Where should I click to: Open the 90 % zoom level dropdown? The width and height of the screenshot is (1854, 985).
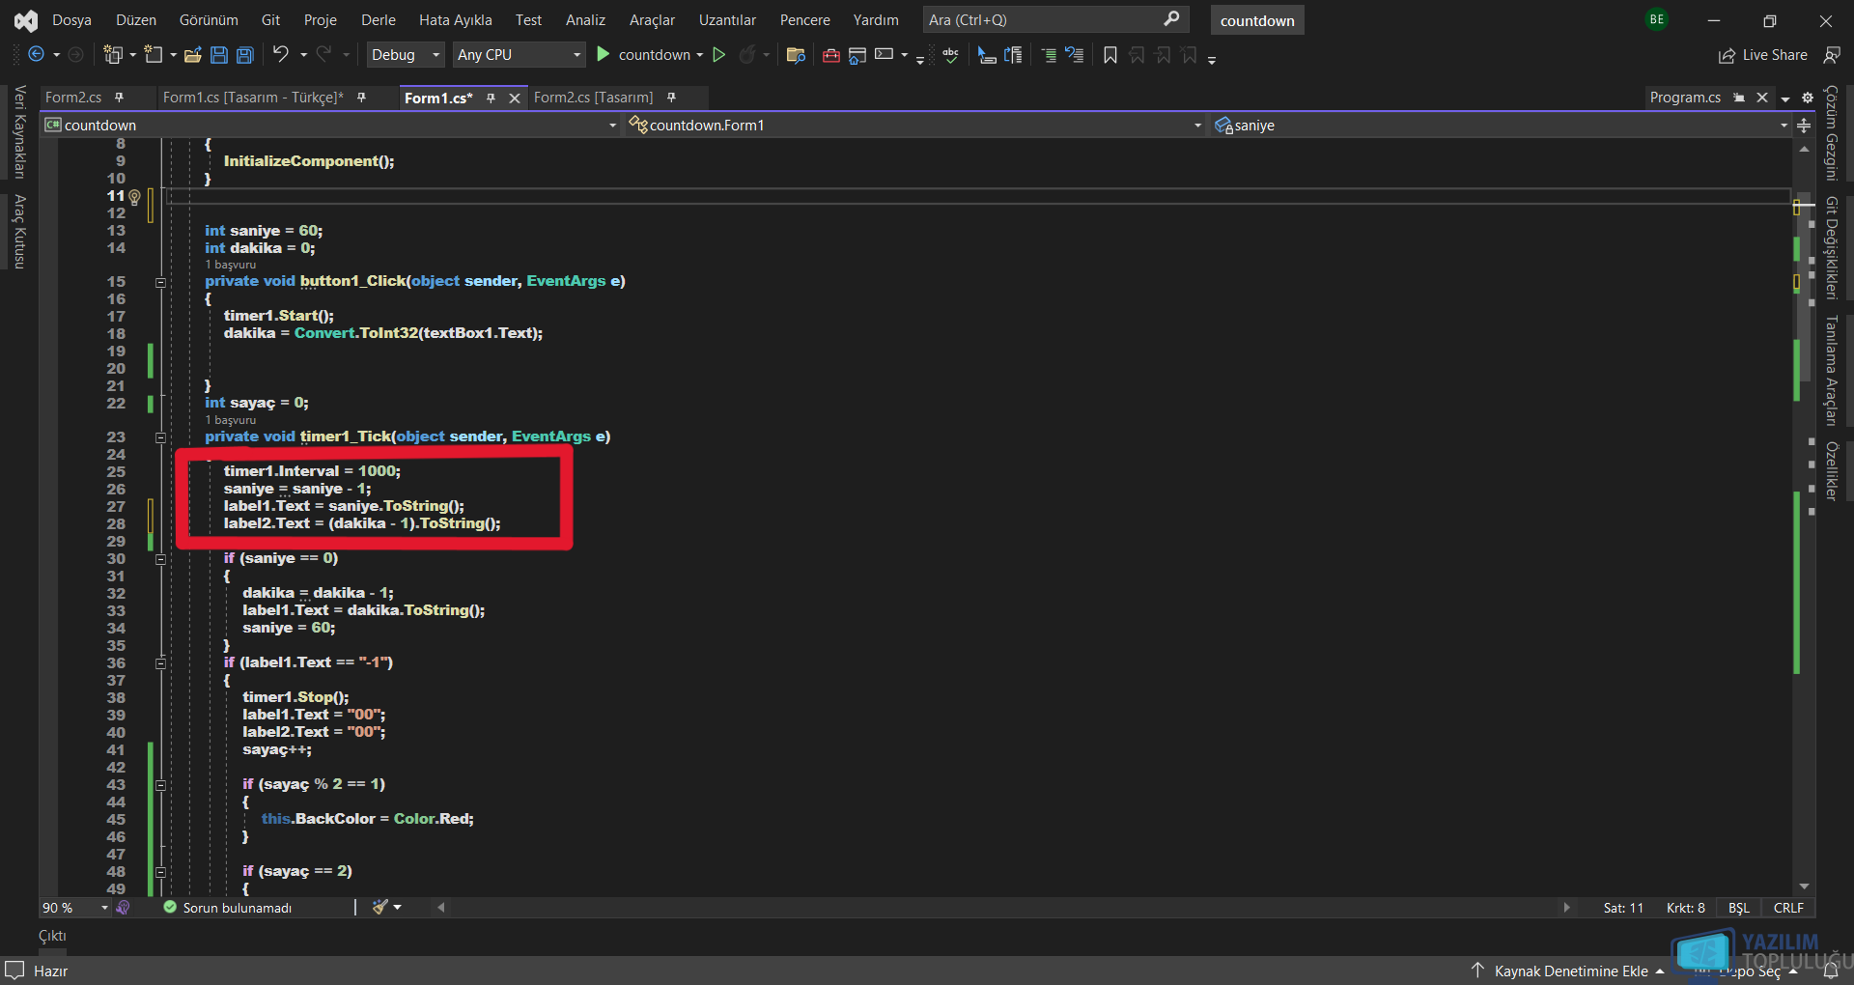[75, 908]
